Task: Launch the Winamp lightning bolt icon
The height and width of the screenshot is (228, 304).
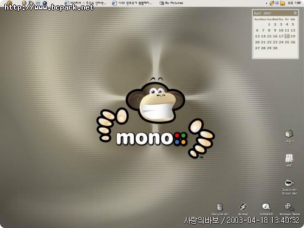Action: (x=243, y=209)
